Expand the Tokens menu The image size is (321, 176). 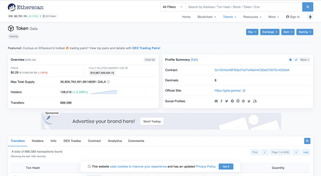[x=229, y=17]
